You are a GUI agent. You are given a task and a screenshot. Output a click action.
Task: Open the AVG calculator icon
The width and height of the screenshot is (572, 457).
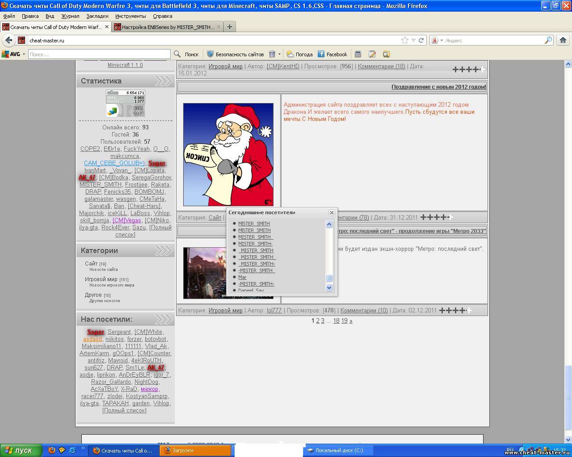tap(357, 54)
